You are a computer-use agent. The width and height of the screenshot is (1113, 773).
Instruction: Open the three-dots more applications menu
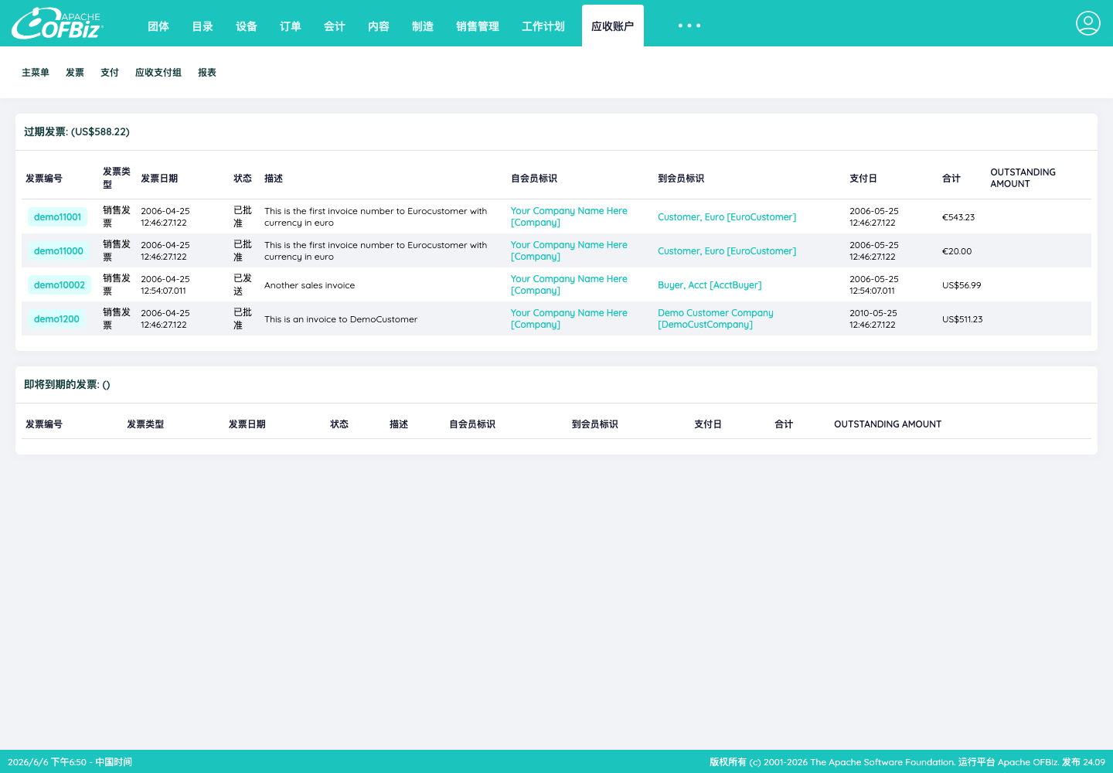pyautogui.click(x=689, y=26)
